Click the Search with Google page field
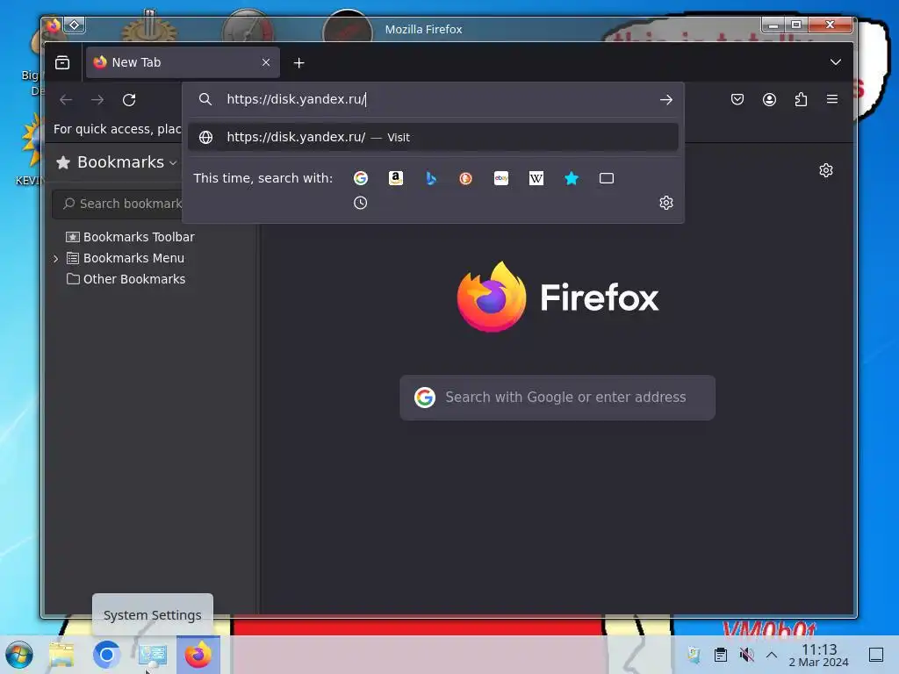The image size is (899, 674). (557, 398)
